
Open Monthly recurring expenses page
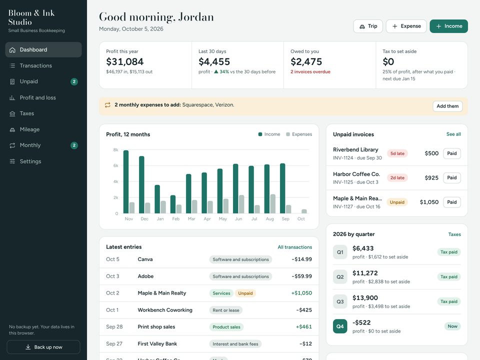point(43,145)
